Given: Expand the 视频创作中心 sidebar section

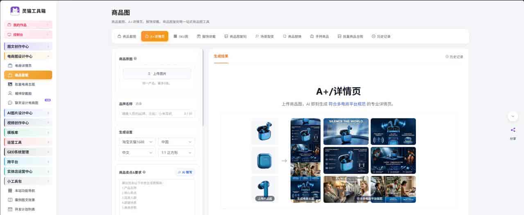Looking at the screenshot, I should (x=28, y=123).
